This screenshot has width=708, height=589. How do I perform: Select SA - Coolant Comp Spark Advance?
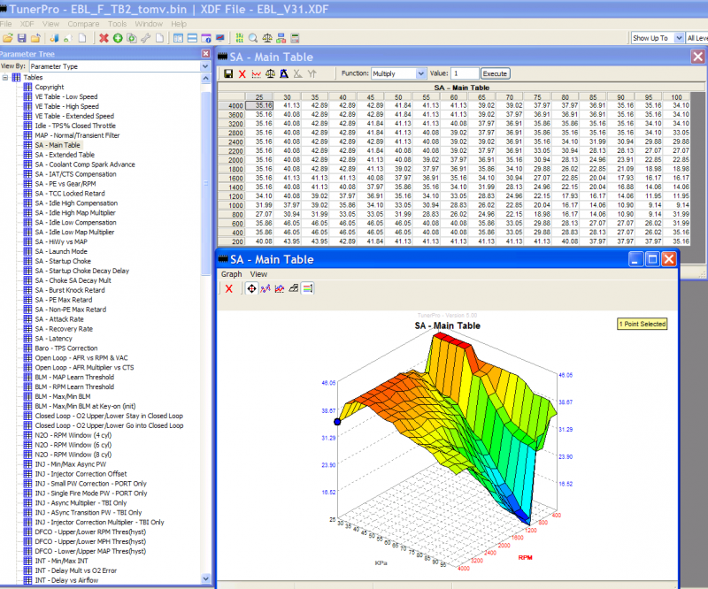click(x=85, y=164)
